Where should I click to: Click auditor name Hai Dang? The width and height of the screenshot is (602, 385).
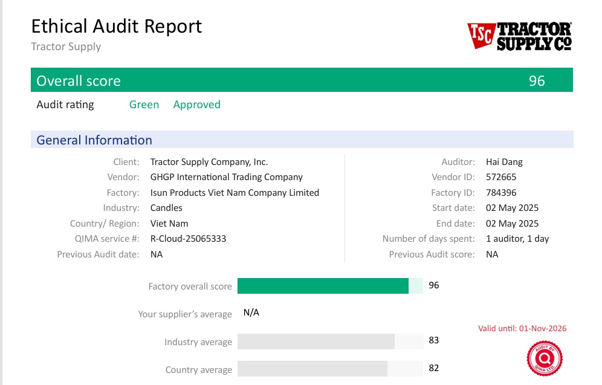point(504,162)
